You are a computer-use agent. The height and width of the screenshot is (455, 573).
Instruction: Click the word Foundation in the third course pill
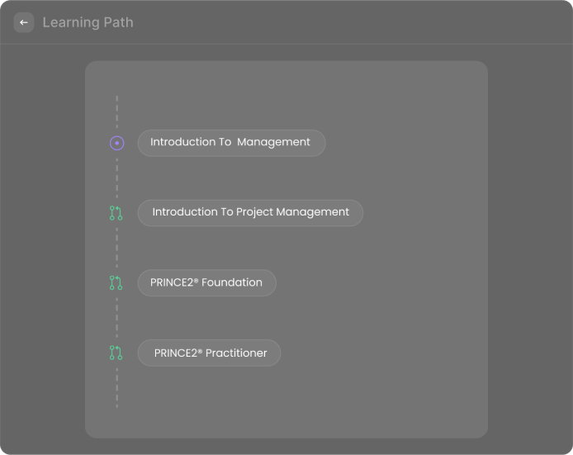[x=232, y=282]
